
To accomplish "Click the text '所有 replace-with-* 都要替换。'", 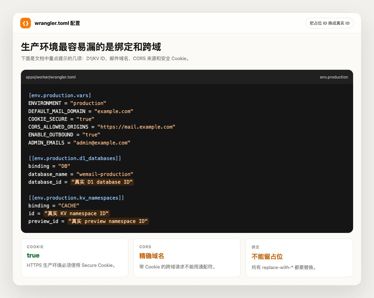I will click(x=284, y=267).
